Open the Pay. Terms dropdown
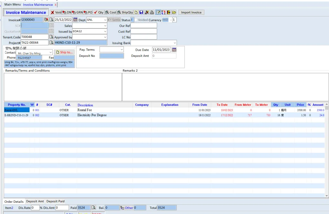 121,50
